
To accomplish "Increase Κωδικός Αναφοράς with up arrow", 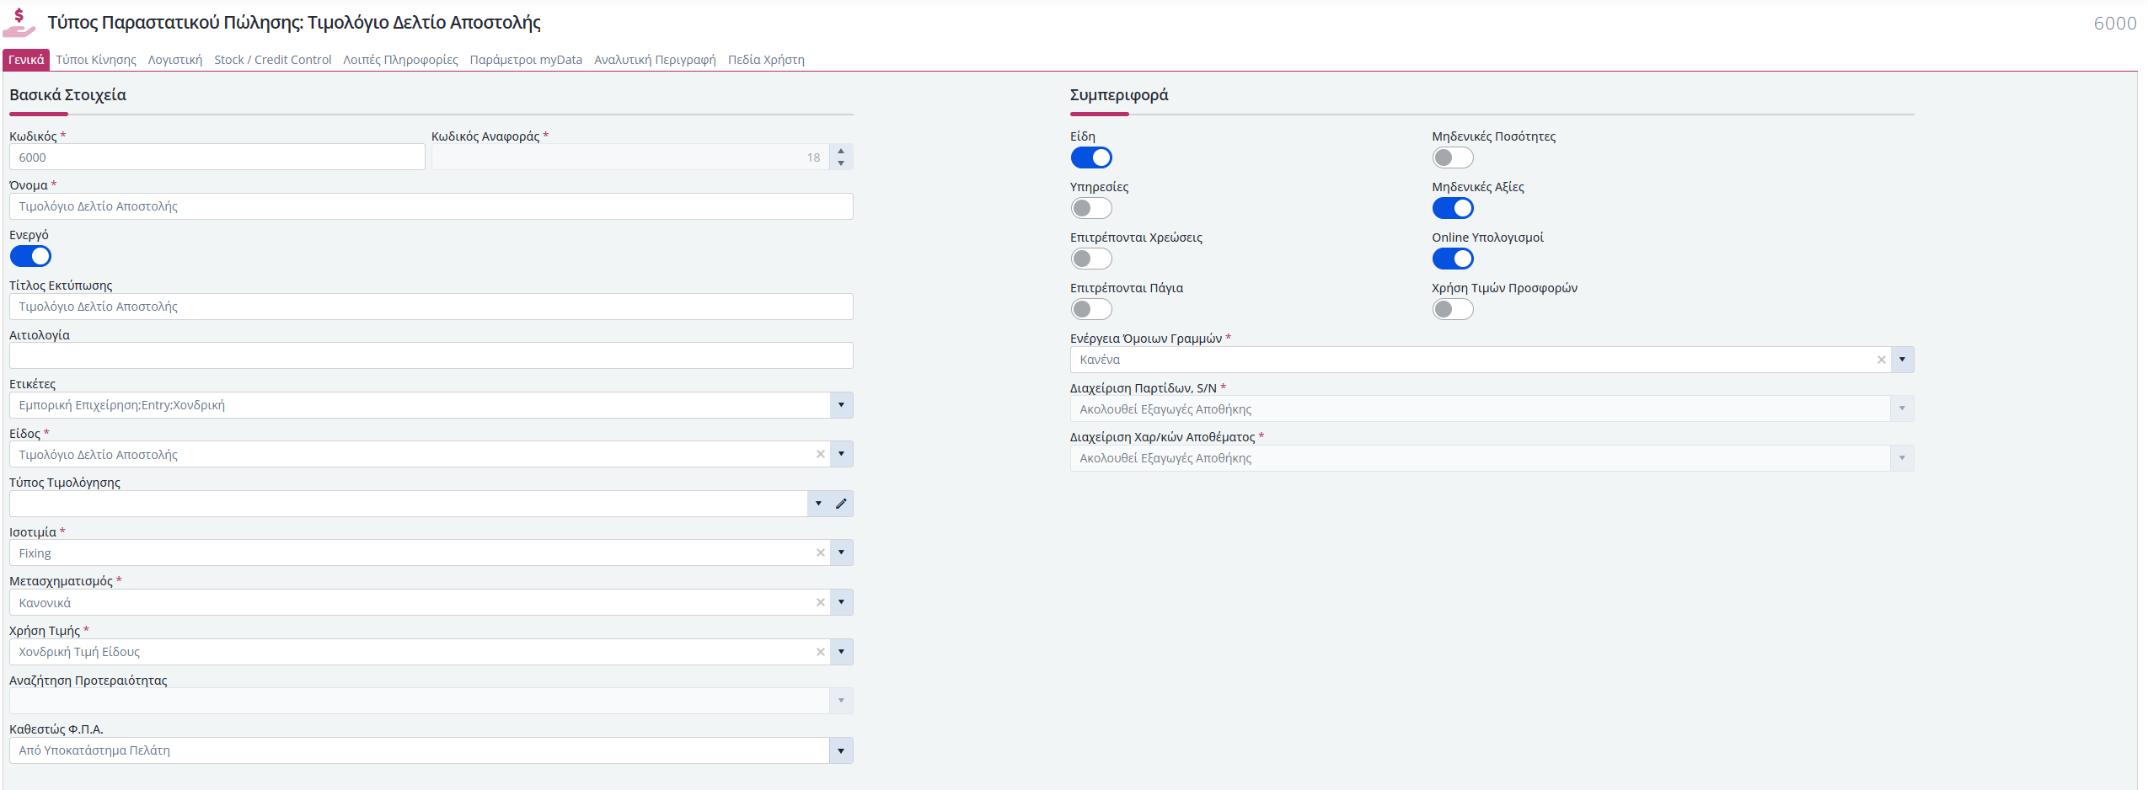I will (841, 152).
